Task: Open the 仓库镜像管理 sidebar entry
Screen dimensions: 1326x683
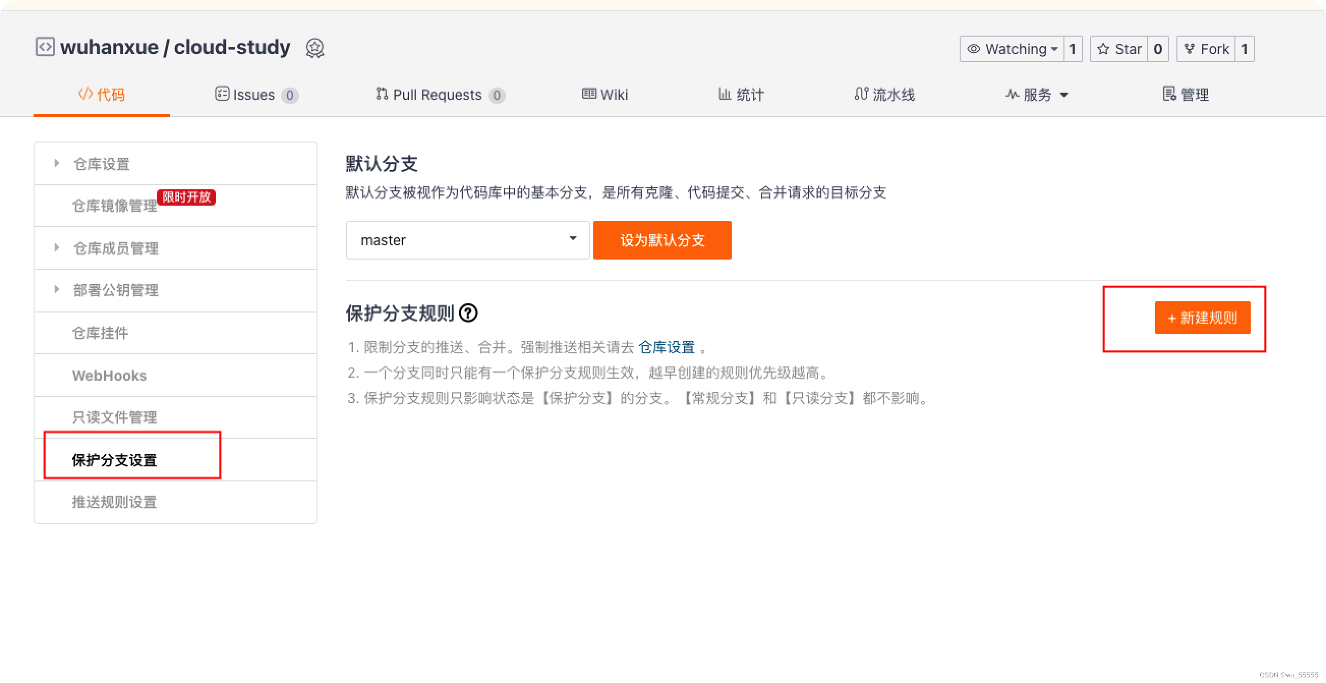Action: pos(116,206)
